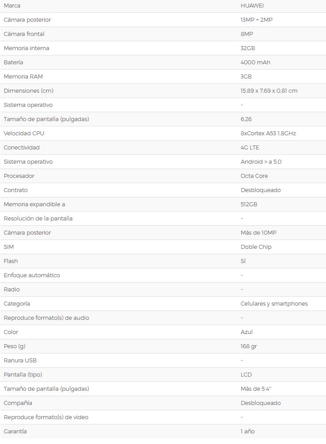
Task: Click the Marca row label
Action: pos(12,6)
